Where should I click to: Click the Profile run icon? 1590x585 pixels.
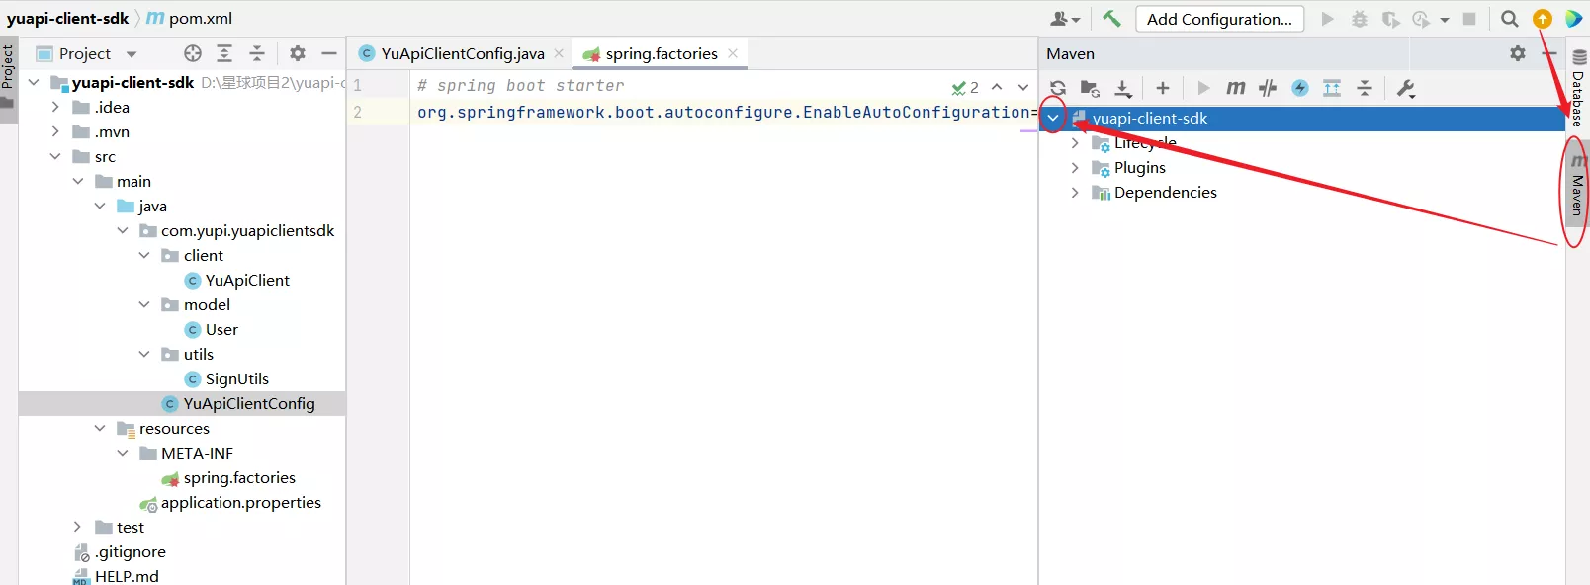click(1421, 19)
